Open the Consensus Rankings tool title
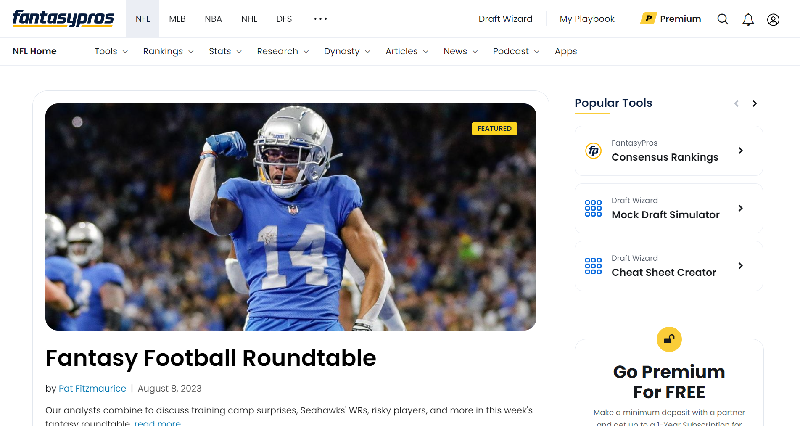Image resolution: width=800 pixels, height=426 pixels. 665,157
